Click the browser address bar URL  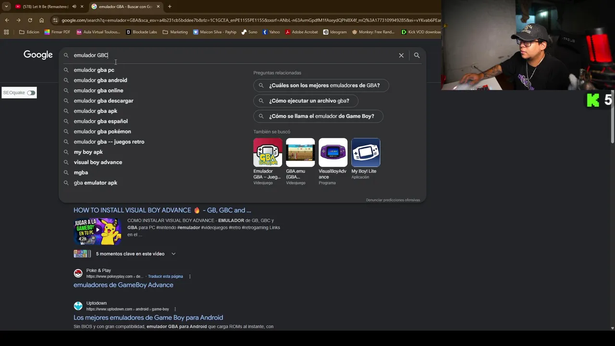pos(250,20)
